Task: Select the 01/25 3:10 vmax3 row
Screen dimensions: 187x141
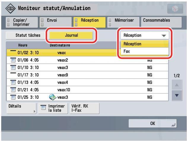Action: (x=87, y=97)
